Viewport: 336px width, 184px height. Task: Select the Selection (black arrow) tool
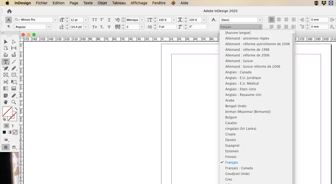[6, 42]
